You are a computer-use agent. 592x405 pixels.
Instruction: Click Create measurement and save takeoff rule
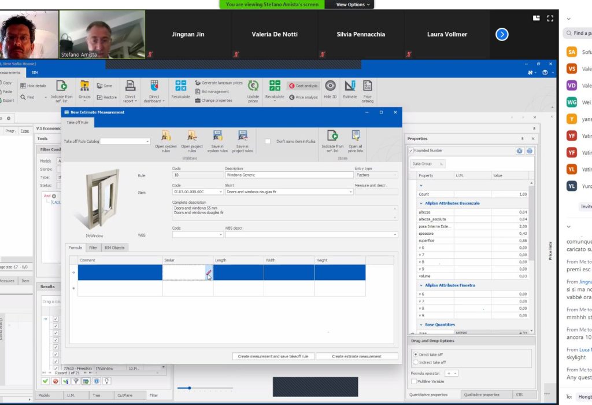click(273, 356)
